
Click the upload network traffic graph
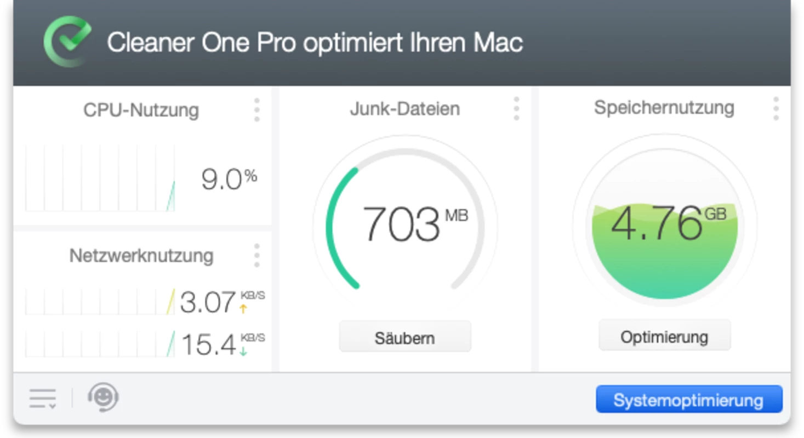tap(100, 302)
